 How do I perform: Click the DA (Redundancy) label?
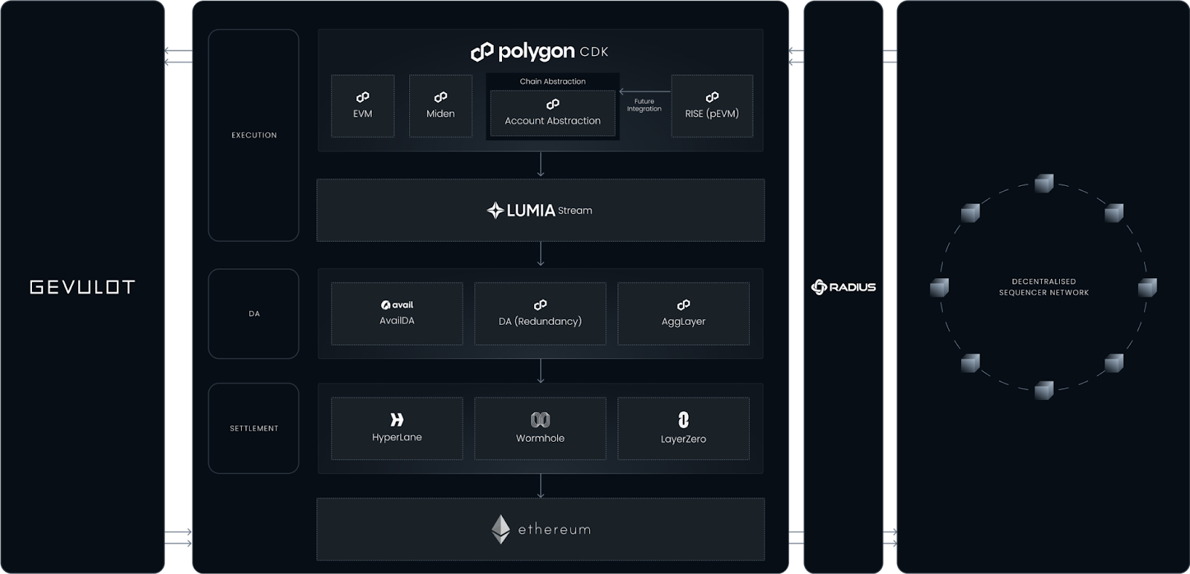(540, 321)
